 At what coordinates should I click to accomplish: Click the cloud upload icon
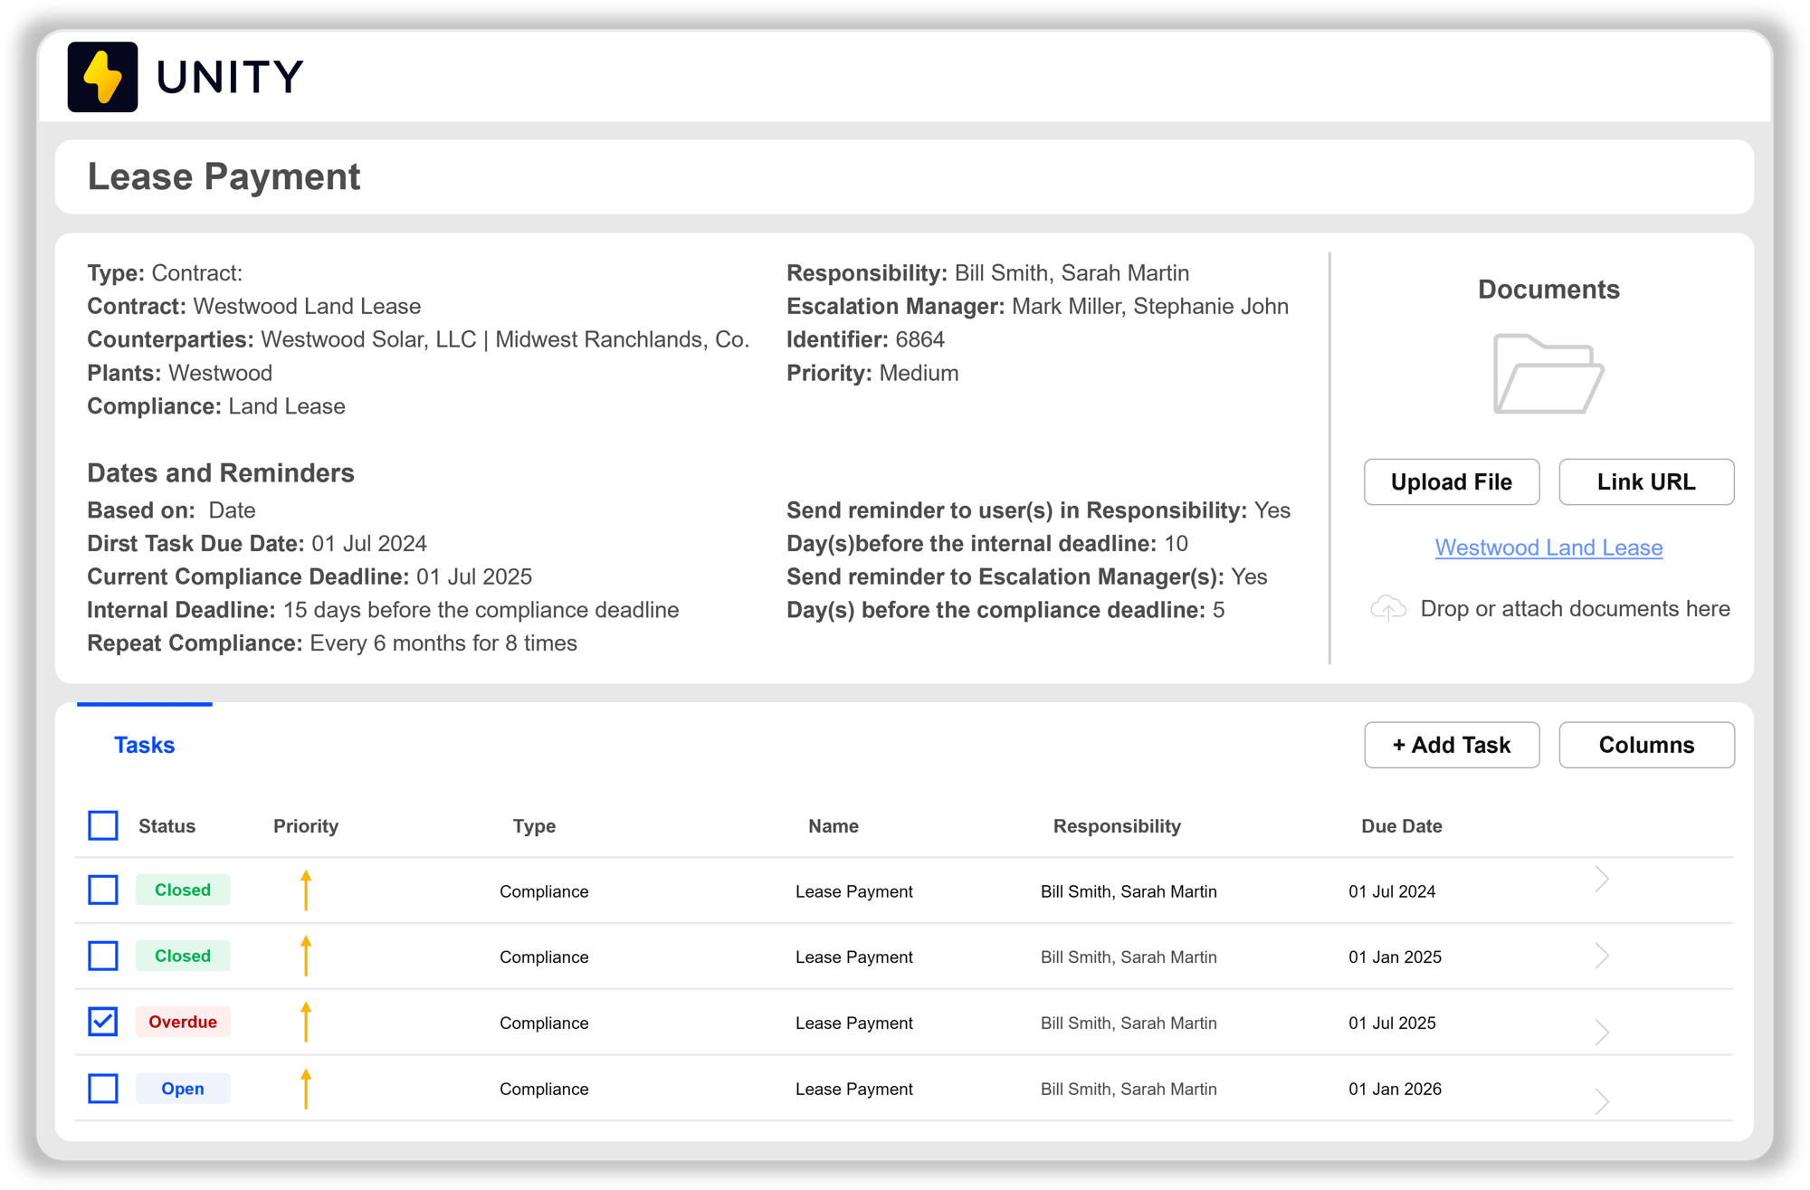coord(1388,608)
